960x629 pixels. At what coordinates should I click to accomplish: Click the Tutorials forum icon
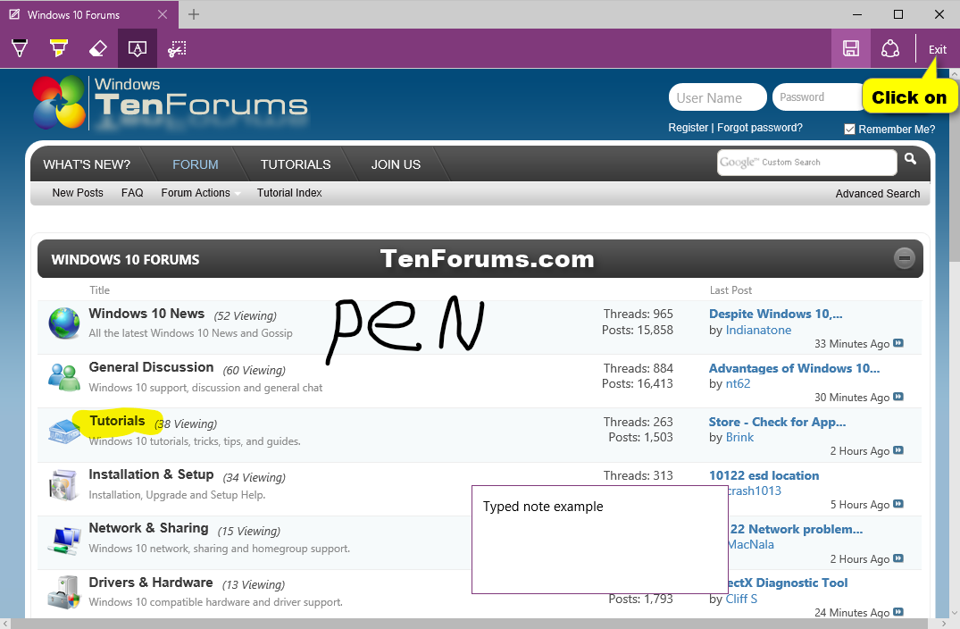pos(64,431)
